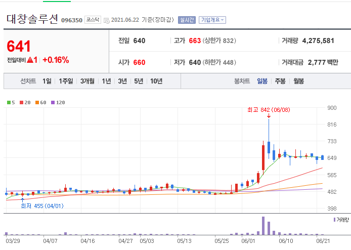The width and height of the screenshot is (351, 250).
Task: Click the orange 60-day moving average swatch
Action: tap(37, 102)
